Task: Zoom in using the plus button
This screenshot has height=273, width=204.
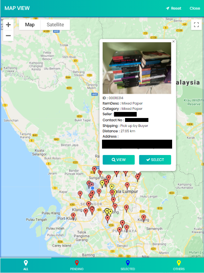Action: coord(8,25)
